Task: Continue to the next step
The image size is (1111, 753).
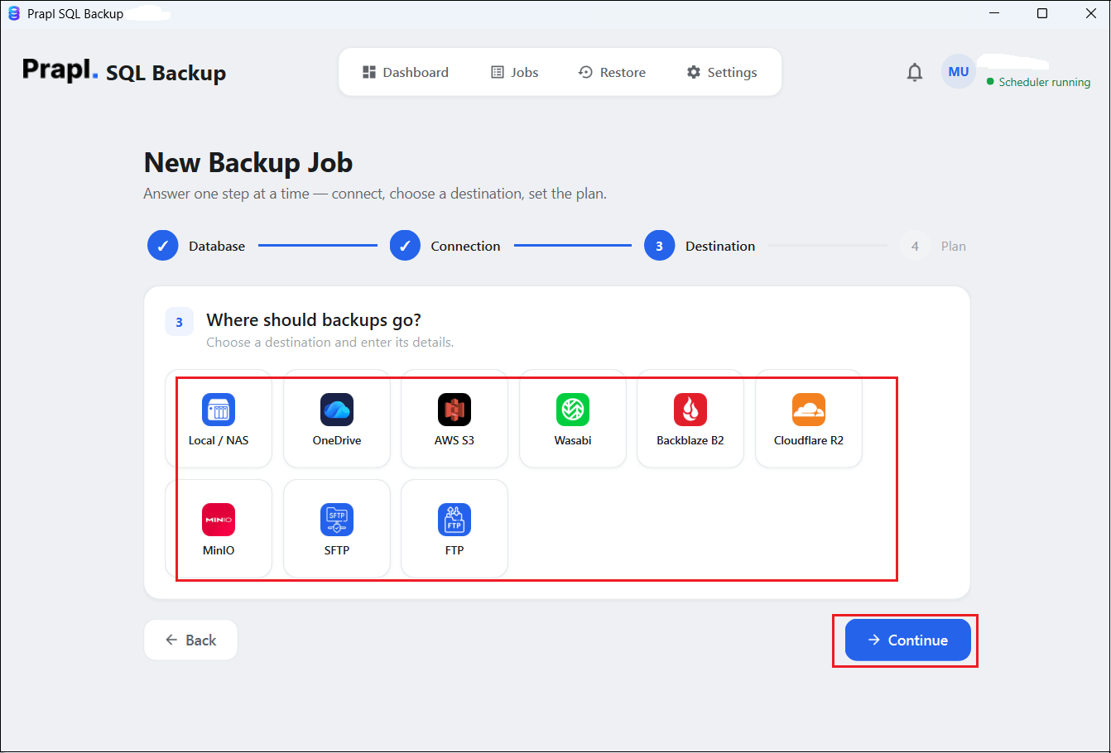Action: (907, 640)
